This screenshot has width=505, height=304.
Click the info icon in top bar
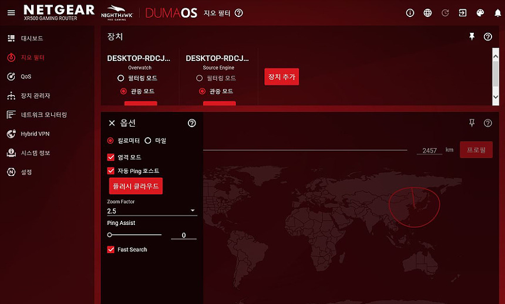(x=410, y=13)
